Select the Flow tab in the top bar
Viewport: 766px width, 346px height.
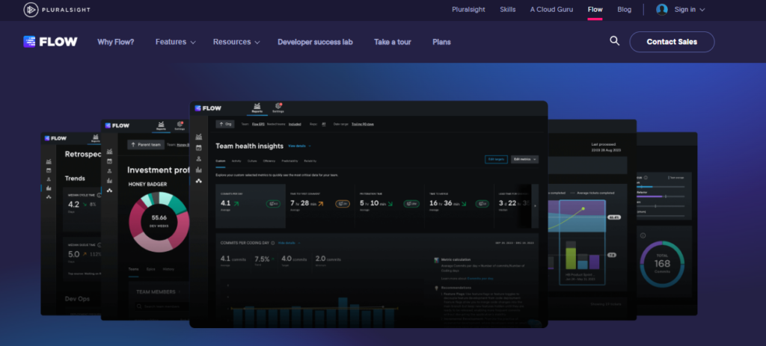(x=595, y=9)
